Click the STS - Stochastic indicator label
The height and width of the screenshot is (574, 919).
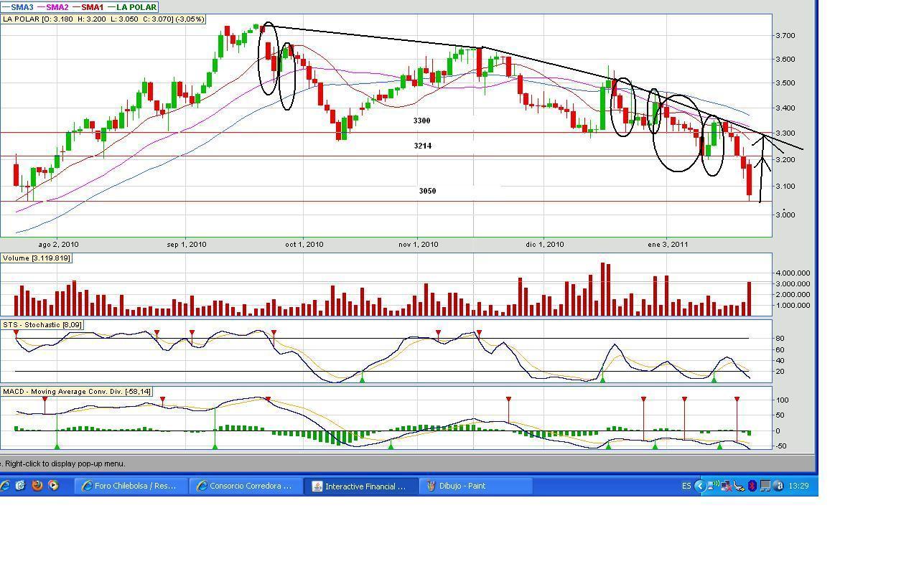coord(42,325)
